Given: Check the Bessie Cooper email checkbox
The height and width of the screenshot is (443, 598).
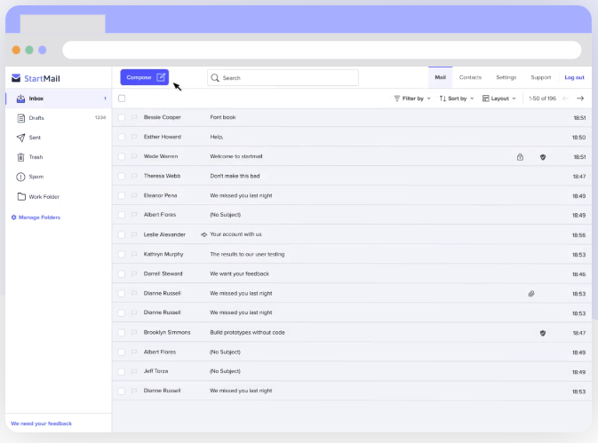Looking at the screenshot, I should pyautogui.click(x=122, y=117).
